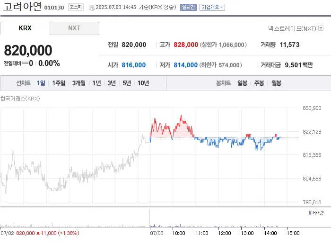Click the 813,355 price axis label
This screenshot has width=331, height=244.
tap(312, 155)
